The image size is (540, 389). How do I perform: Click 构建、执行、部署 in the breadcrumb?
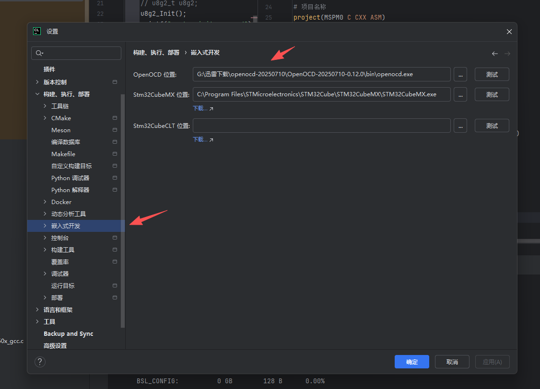(x=156, y=53)
